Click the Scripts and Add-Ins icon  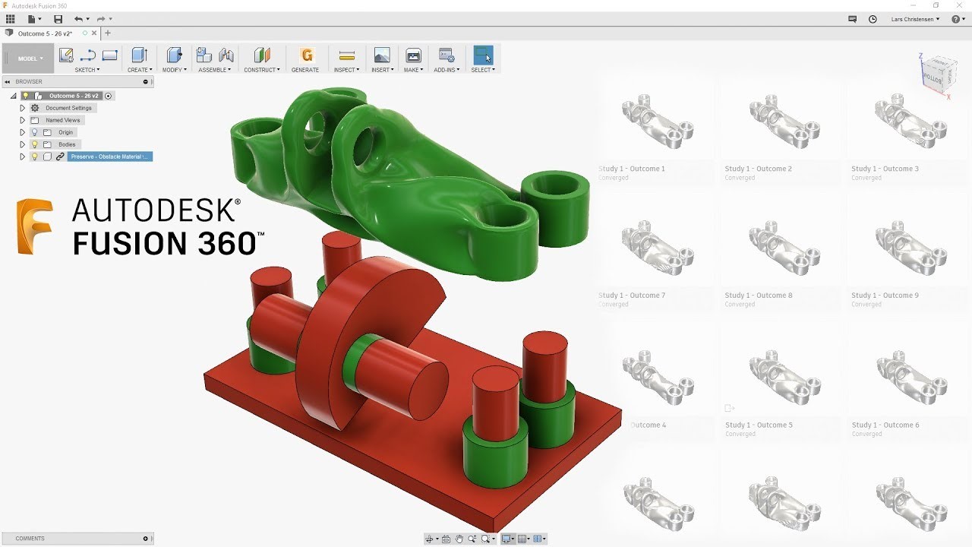tap(447, 55)
